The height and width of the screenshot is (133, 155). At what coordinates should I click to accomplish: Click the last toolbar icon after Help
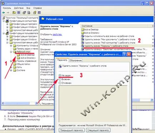[39, 13]
